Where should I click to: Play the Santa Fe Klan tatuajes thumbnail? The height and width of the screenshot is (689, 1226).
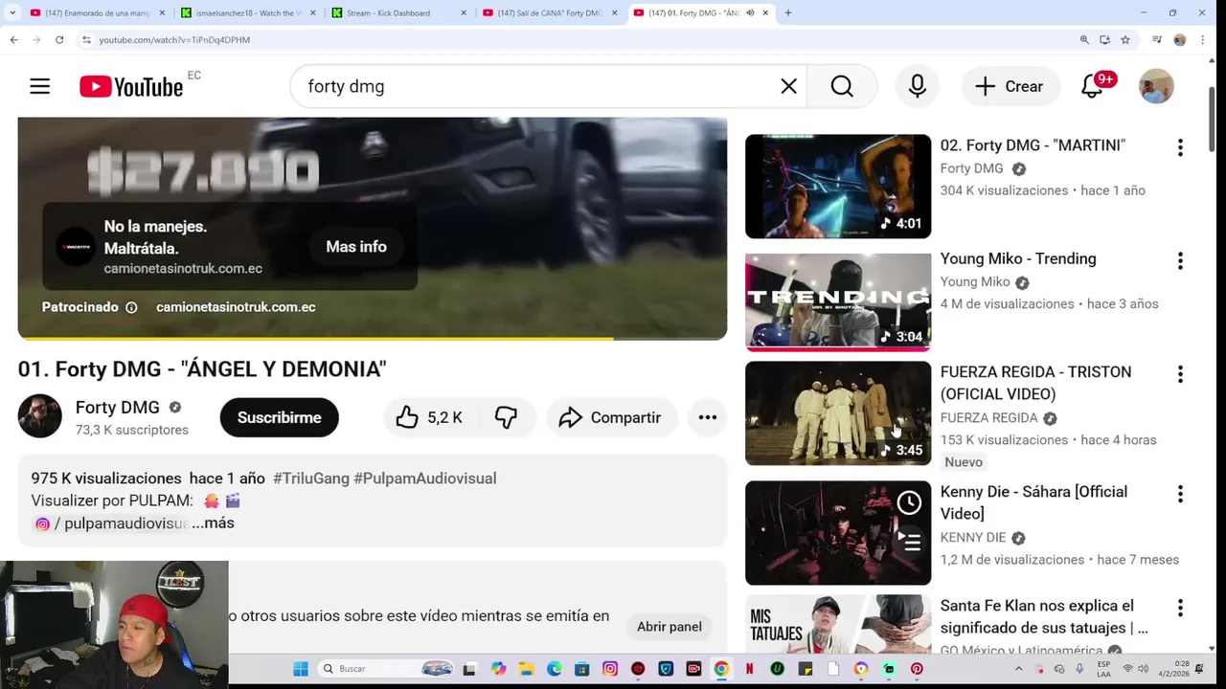(x=838, y=623)
